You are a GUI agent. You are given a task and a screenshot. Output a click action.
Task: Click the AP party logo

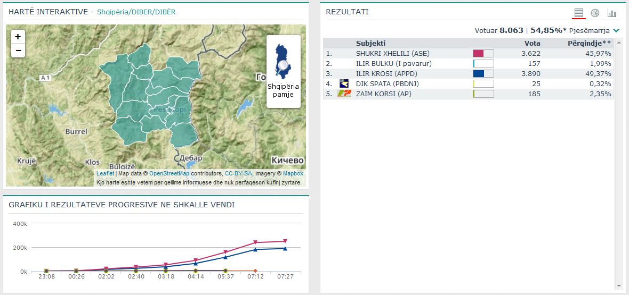coord(344,94)
